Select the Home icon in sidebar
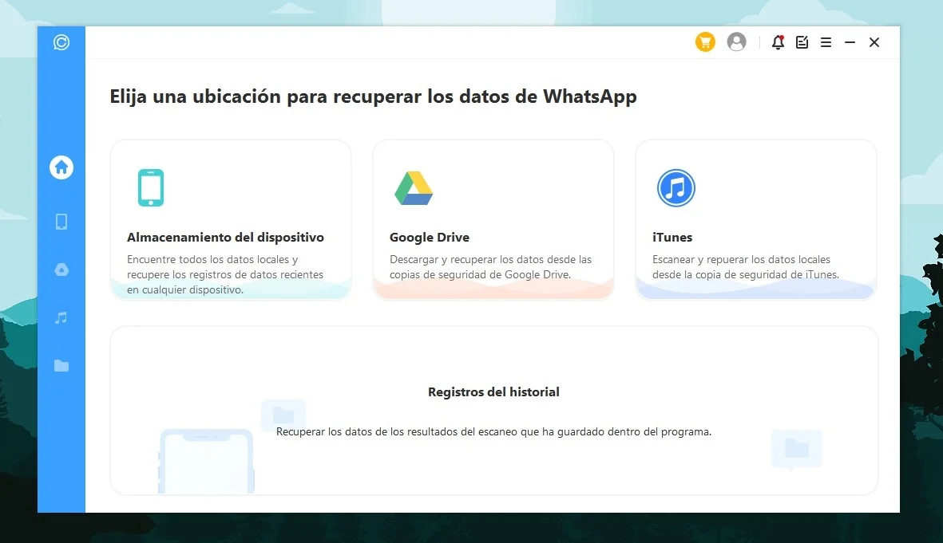943x543 pixels. pyautogui.click(x=61, y=167)
